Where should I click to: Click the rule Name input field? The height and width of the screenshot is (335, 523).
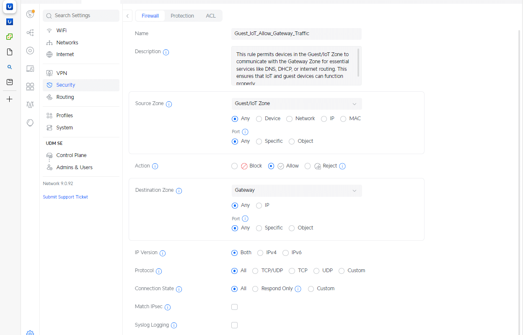point(296,33)
